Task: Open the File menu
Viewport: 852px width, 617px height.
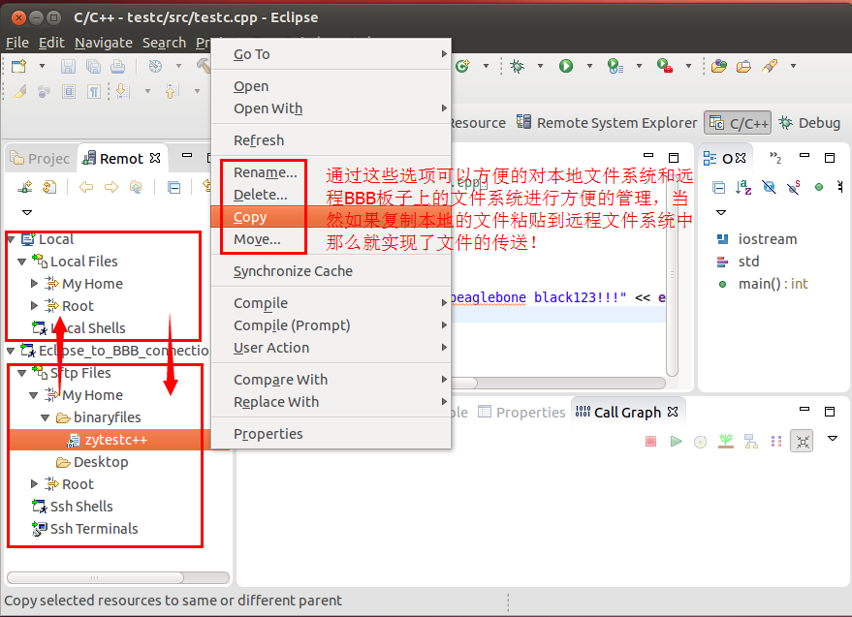Action: click(x=16, y=43)
